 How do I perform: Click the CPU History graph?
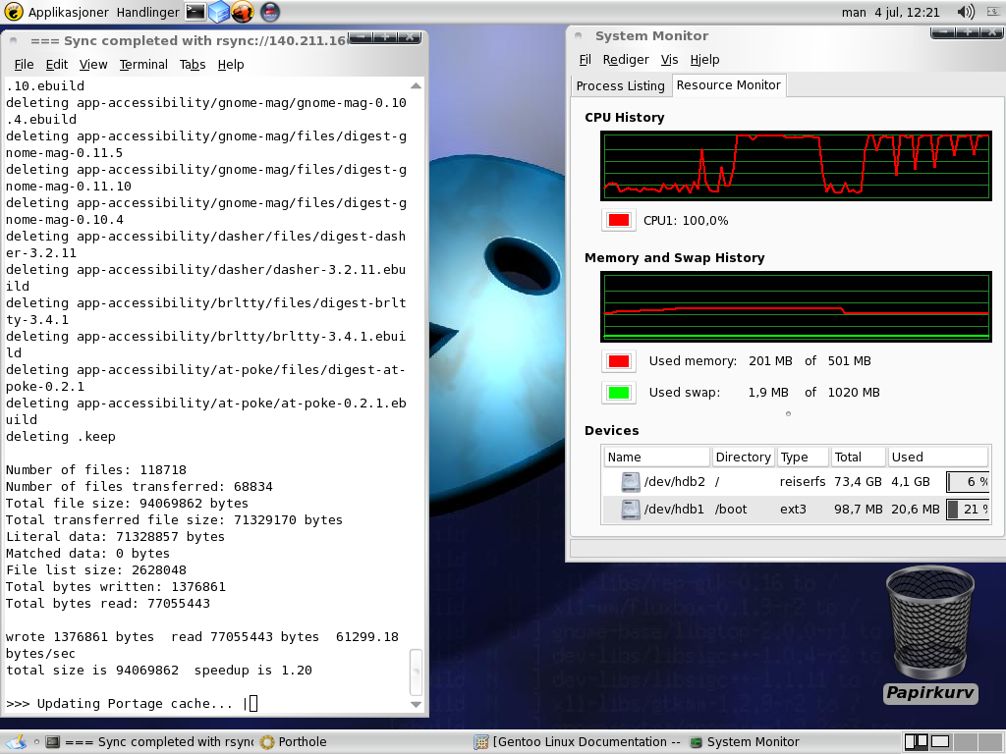[796, 166]
